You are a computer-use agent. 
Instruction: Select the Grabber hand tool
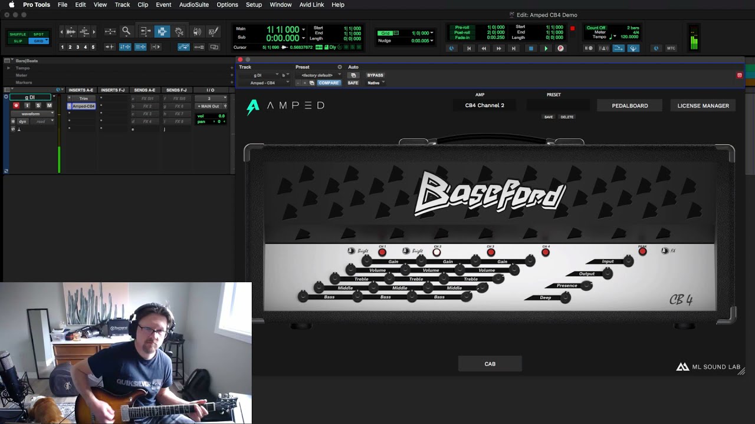pyautogui.click(x=179, y=32)
